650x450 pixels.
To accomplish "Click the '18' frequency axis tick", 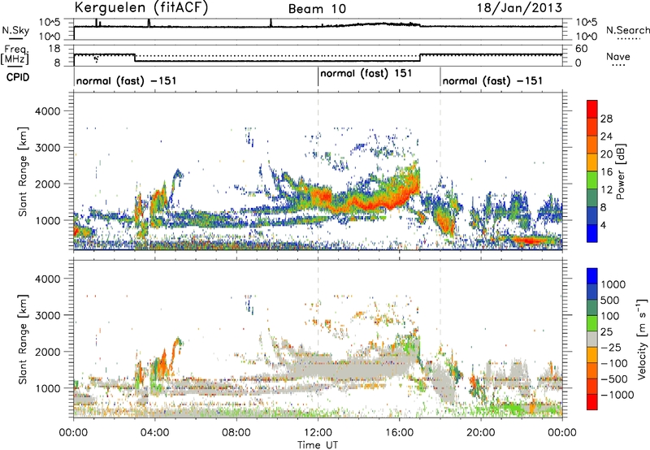I will click(x=54, y=49).
